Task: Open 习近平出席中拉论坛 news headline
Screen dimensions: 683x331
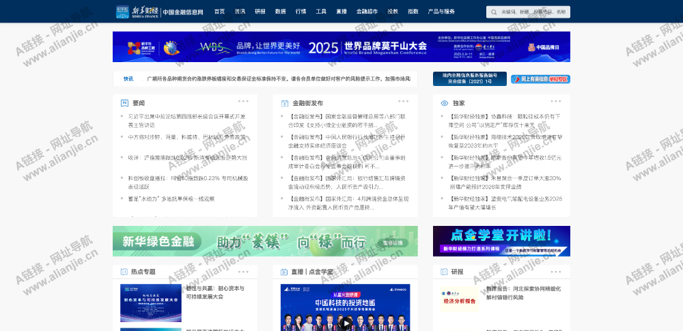Action: coord(187,121)
